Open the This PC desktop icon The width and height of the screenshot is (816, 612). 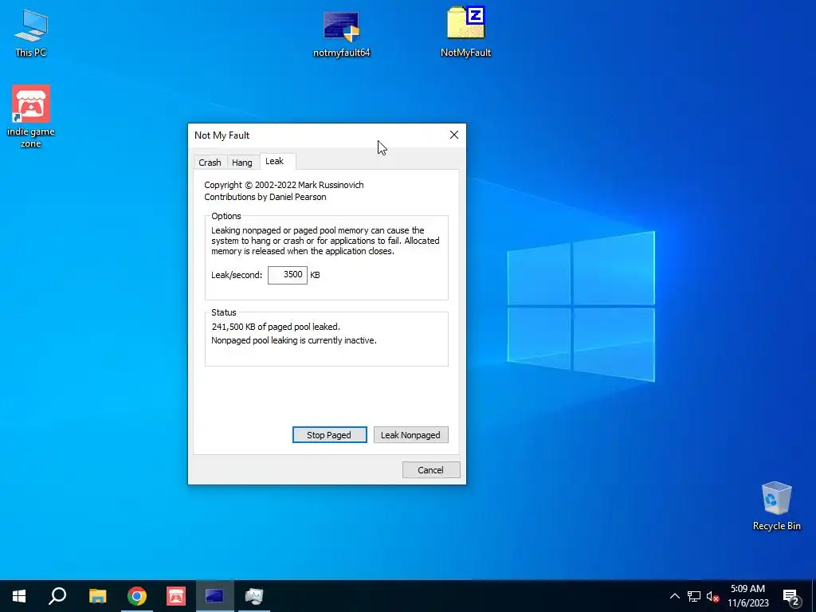point(31,32)
